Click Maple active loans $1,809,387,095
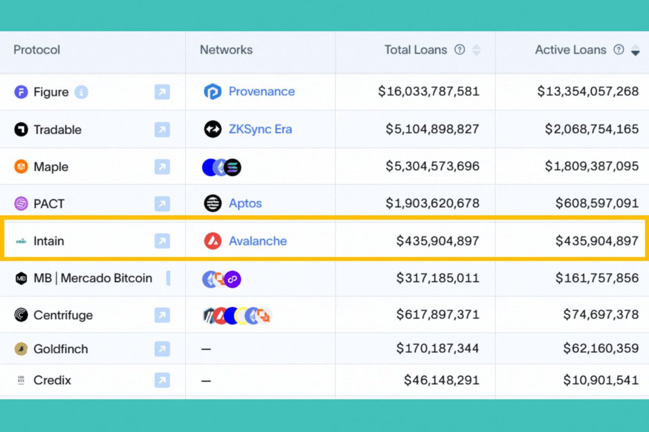The height and width of the screenshot is (432, 649). [592, 167]
